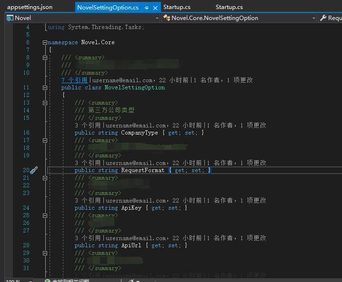Click the 第三方公司类型 comment text

[x=111, y=110]
